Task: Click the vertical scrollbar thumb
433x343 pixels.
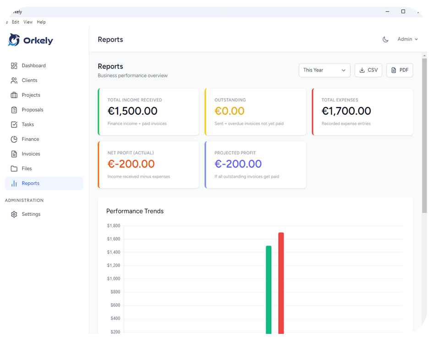Action: 424,135
